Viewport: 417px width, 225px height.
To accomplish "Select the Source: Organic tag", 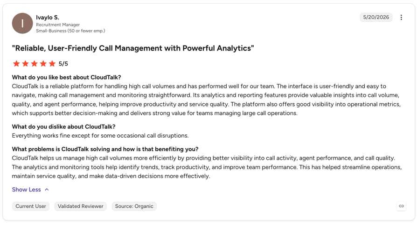I will click(134, 206).
